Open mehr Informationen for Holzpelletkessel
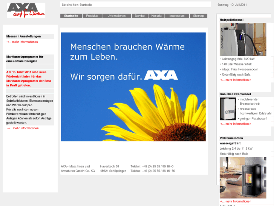 (236, 80)
